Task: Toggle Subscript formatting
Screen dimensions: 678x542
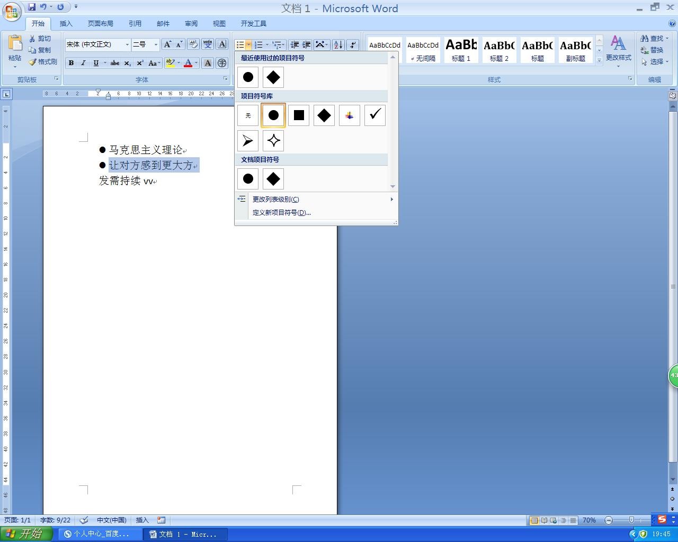Action: coord(127,63)
